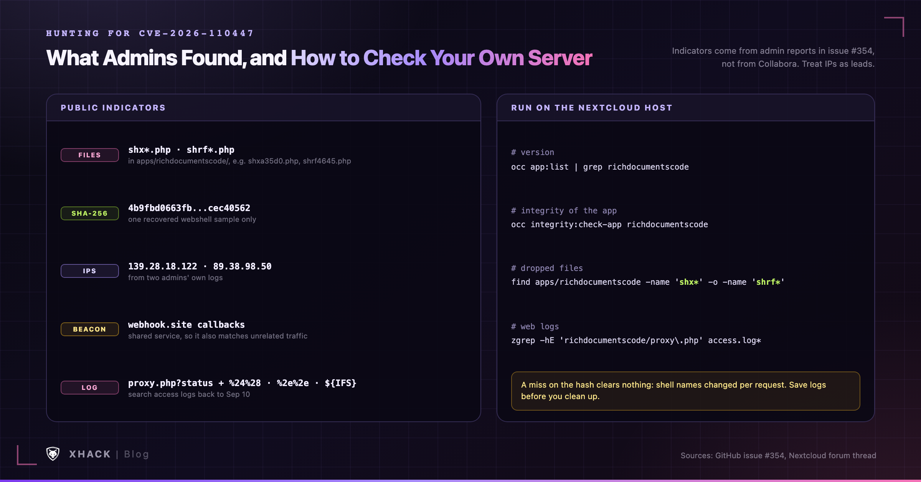
Task: Click the Sources: GitHub issue #354 footer
Action: pos(778,456)
